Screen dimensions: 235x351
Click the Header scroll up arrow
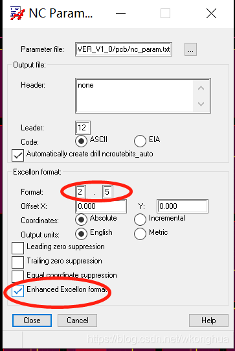[201, 88]
